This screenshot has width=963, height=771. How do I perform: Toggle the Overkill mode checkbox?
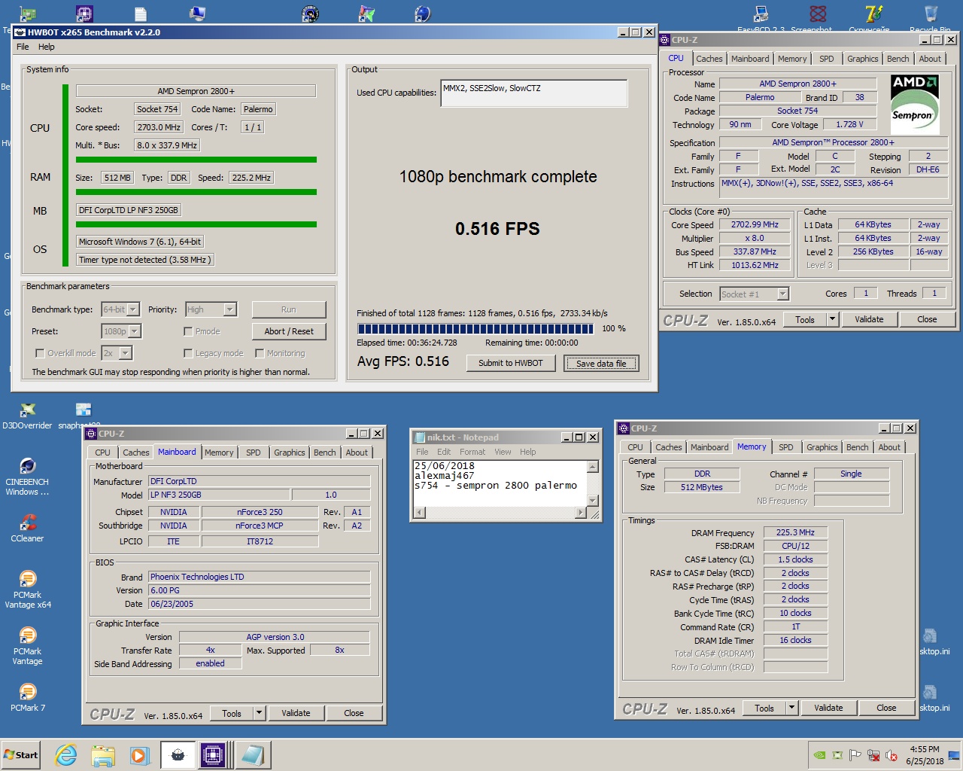click(x=40, y=353)
